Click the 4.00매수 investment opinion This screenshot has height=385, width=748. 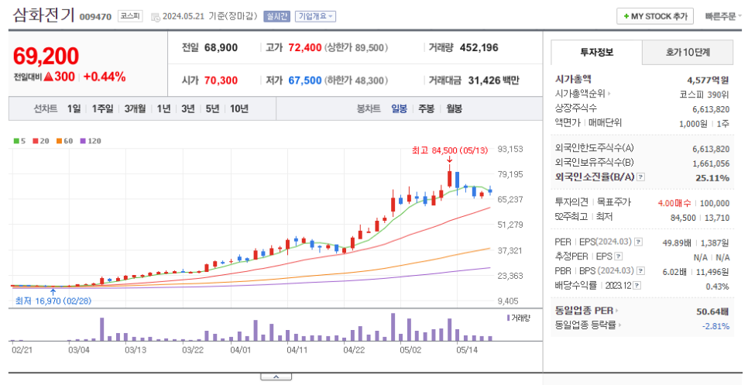(674, 203)
